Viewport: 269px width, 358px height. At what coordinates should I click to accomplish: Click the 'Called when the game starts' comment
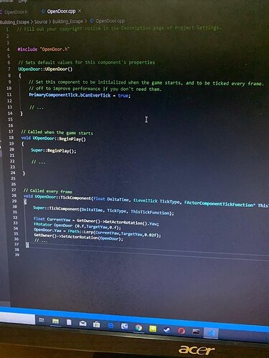[x=57, y=132]
